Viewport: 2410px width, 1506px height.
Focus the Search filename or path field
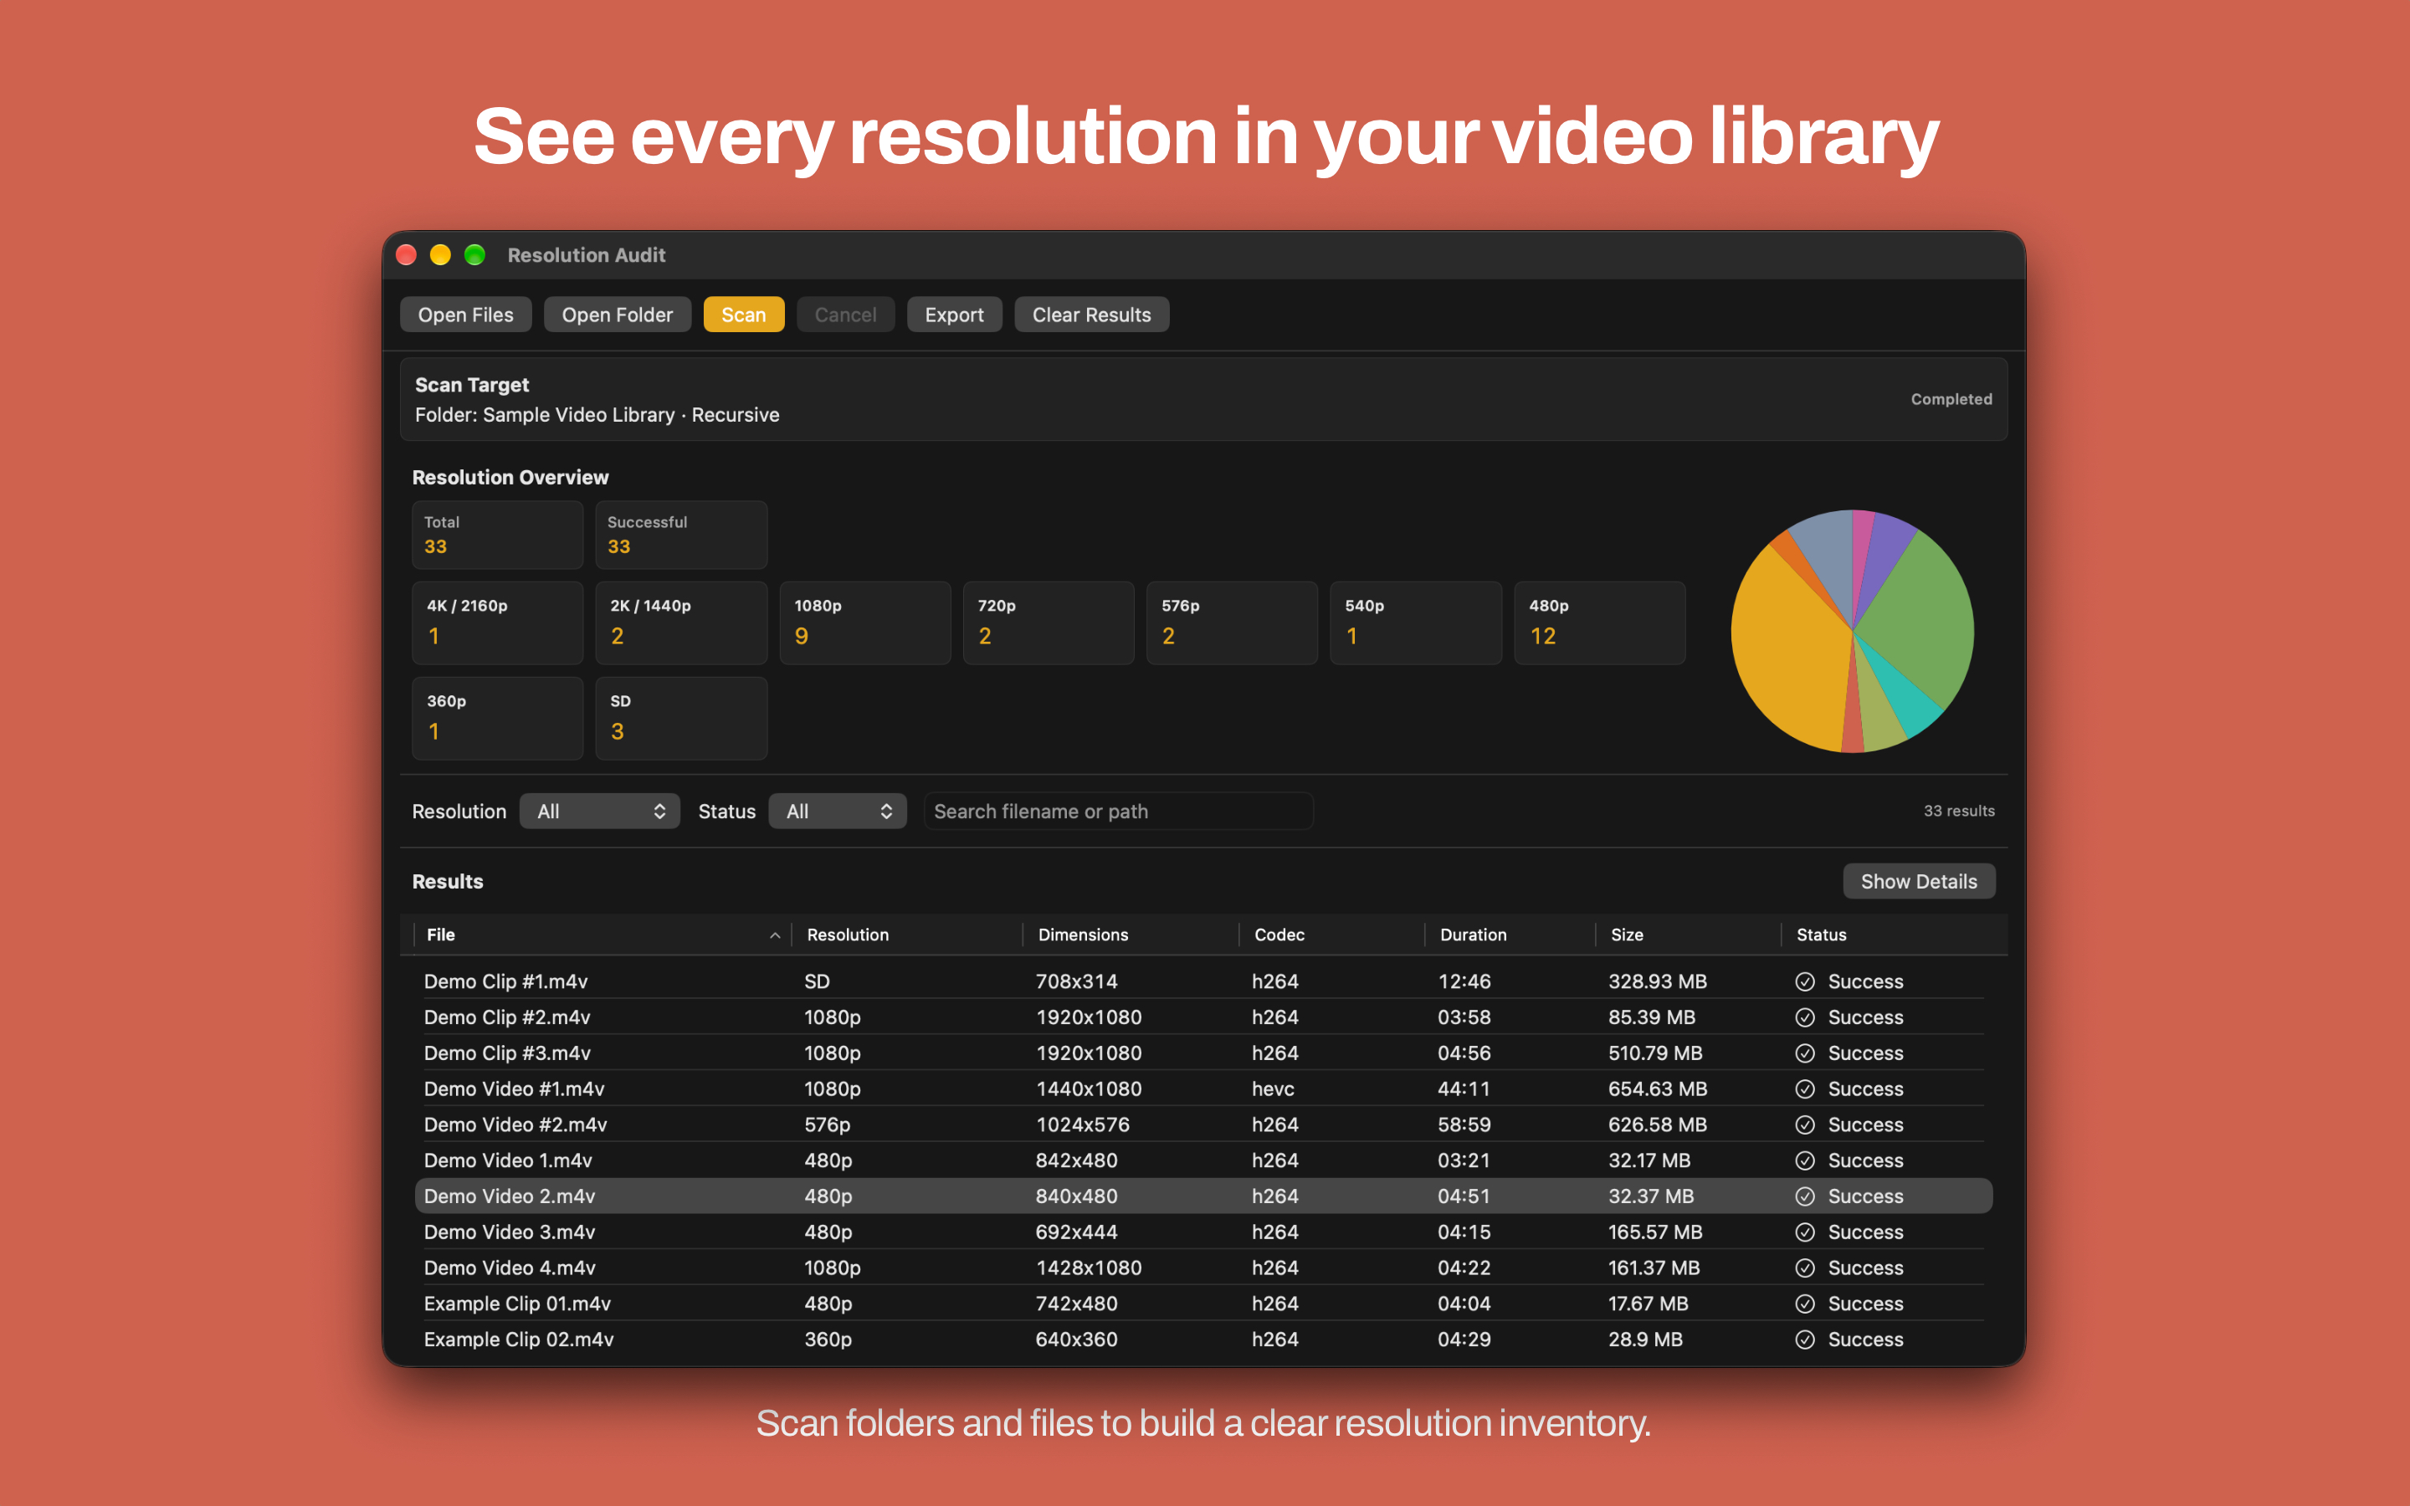[1118, 811]
